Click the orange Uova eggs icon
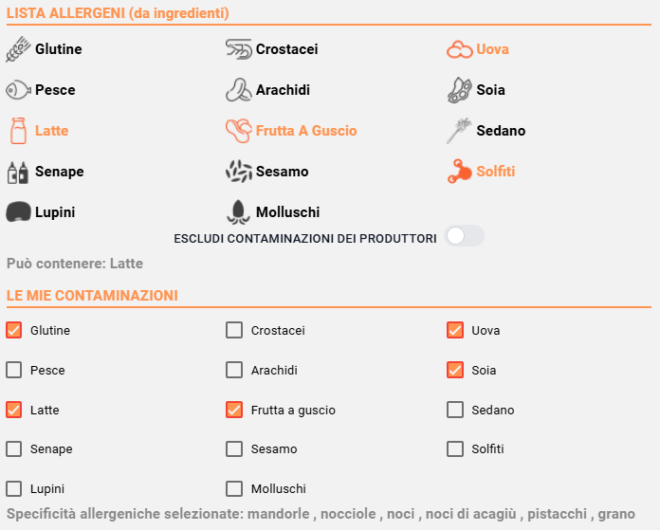This screenshot has height=530, width=660. click(460, 49)
